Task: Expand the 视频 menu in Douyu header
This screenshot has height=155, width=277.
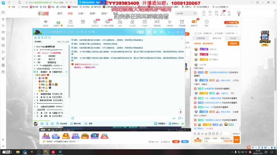Action: (x=93, y=13)
